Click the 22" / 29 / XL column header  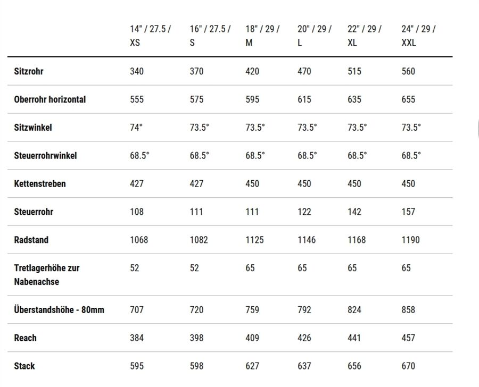click(365, 36)
